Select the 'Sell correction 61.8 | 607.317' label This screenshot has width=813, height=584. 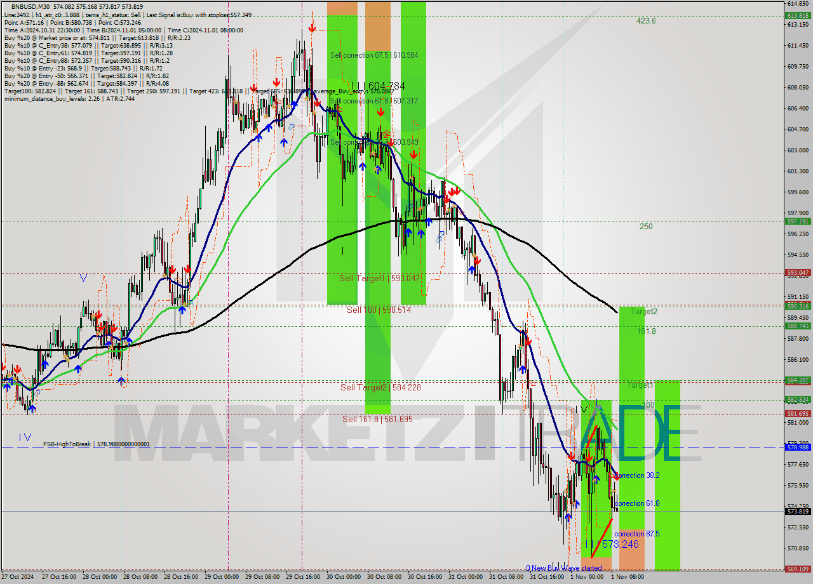(374, 101)
